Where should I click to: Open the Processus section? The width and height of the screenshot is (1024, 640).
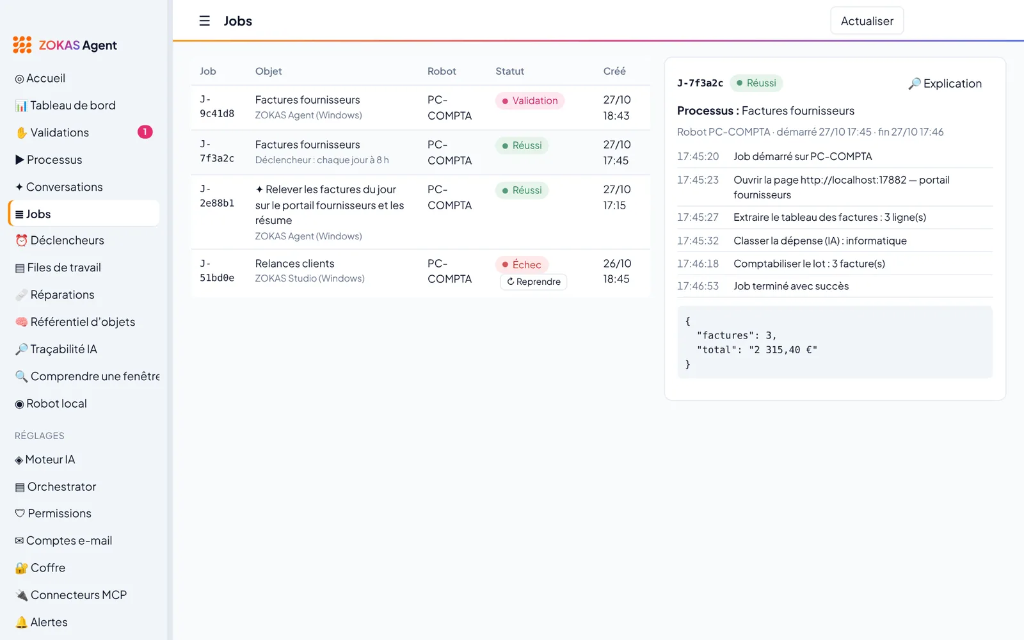point(84,160)
